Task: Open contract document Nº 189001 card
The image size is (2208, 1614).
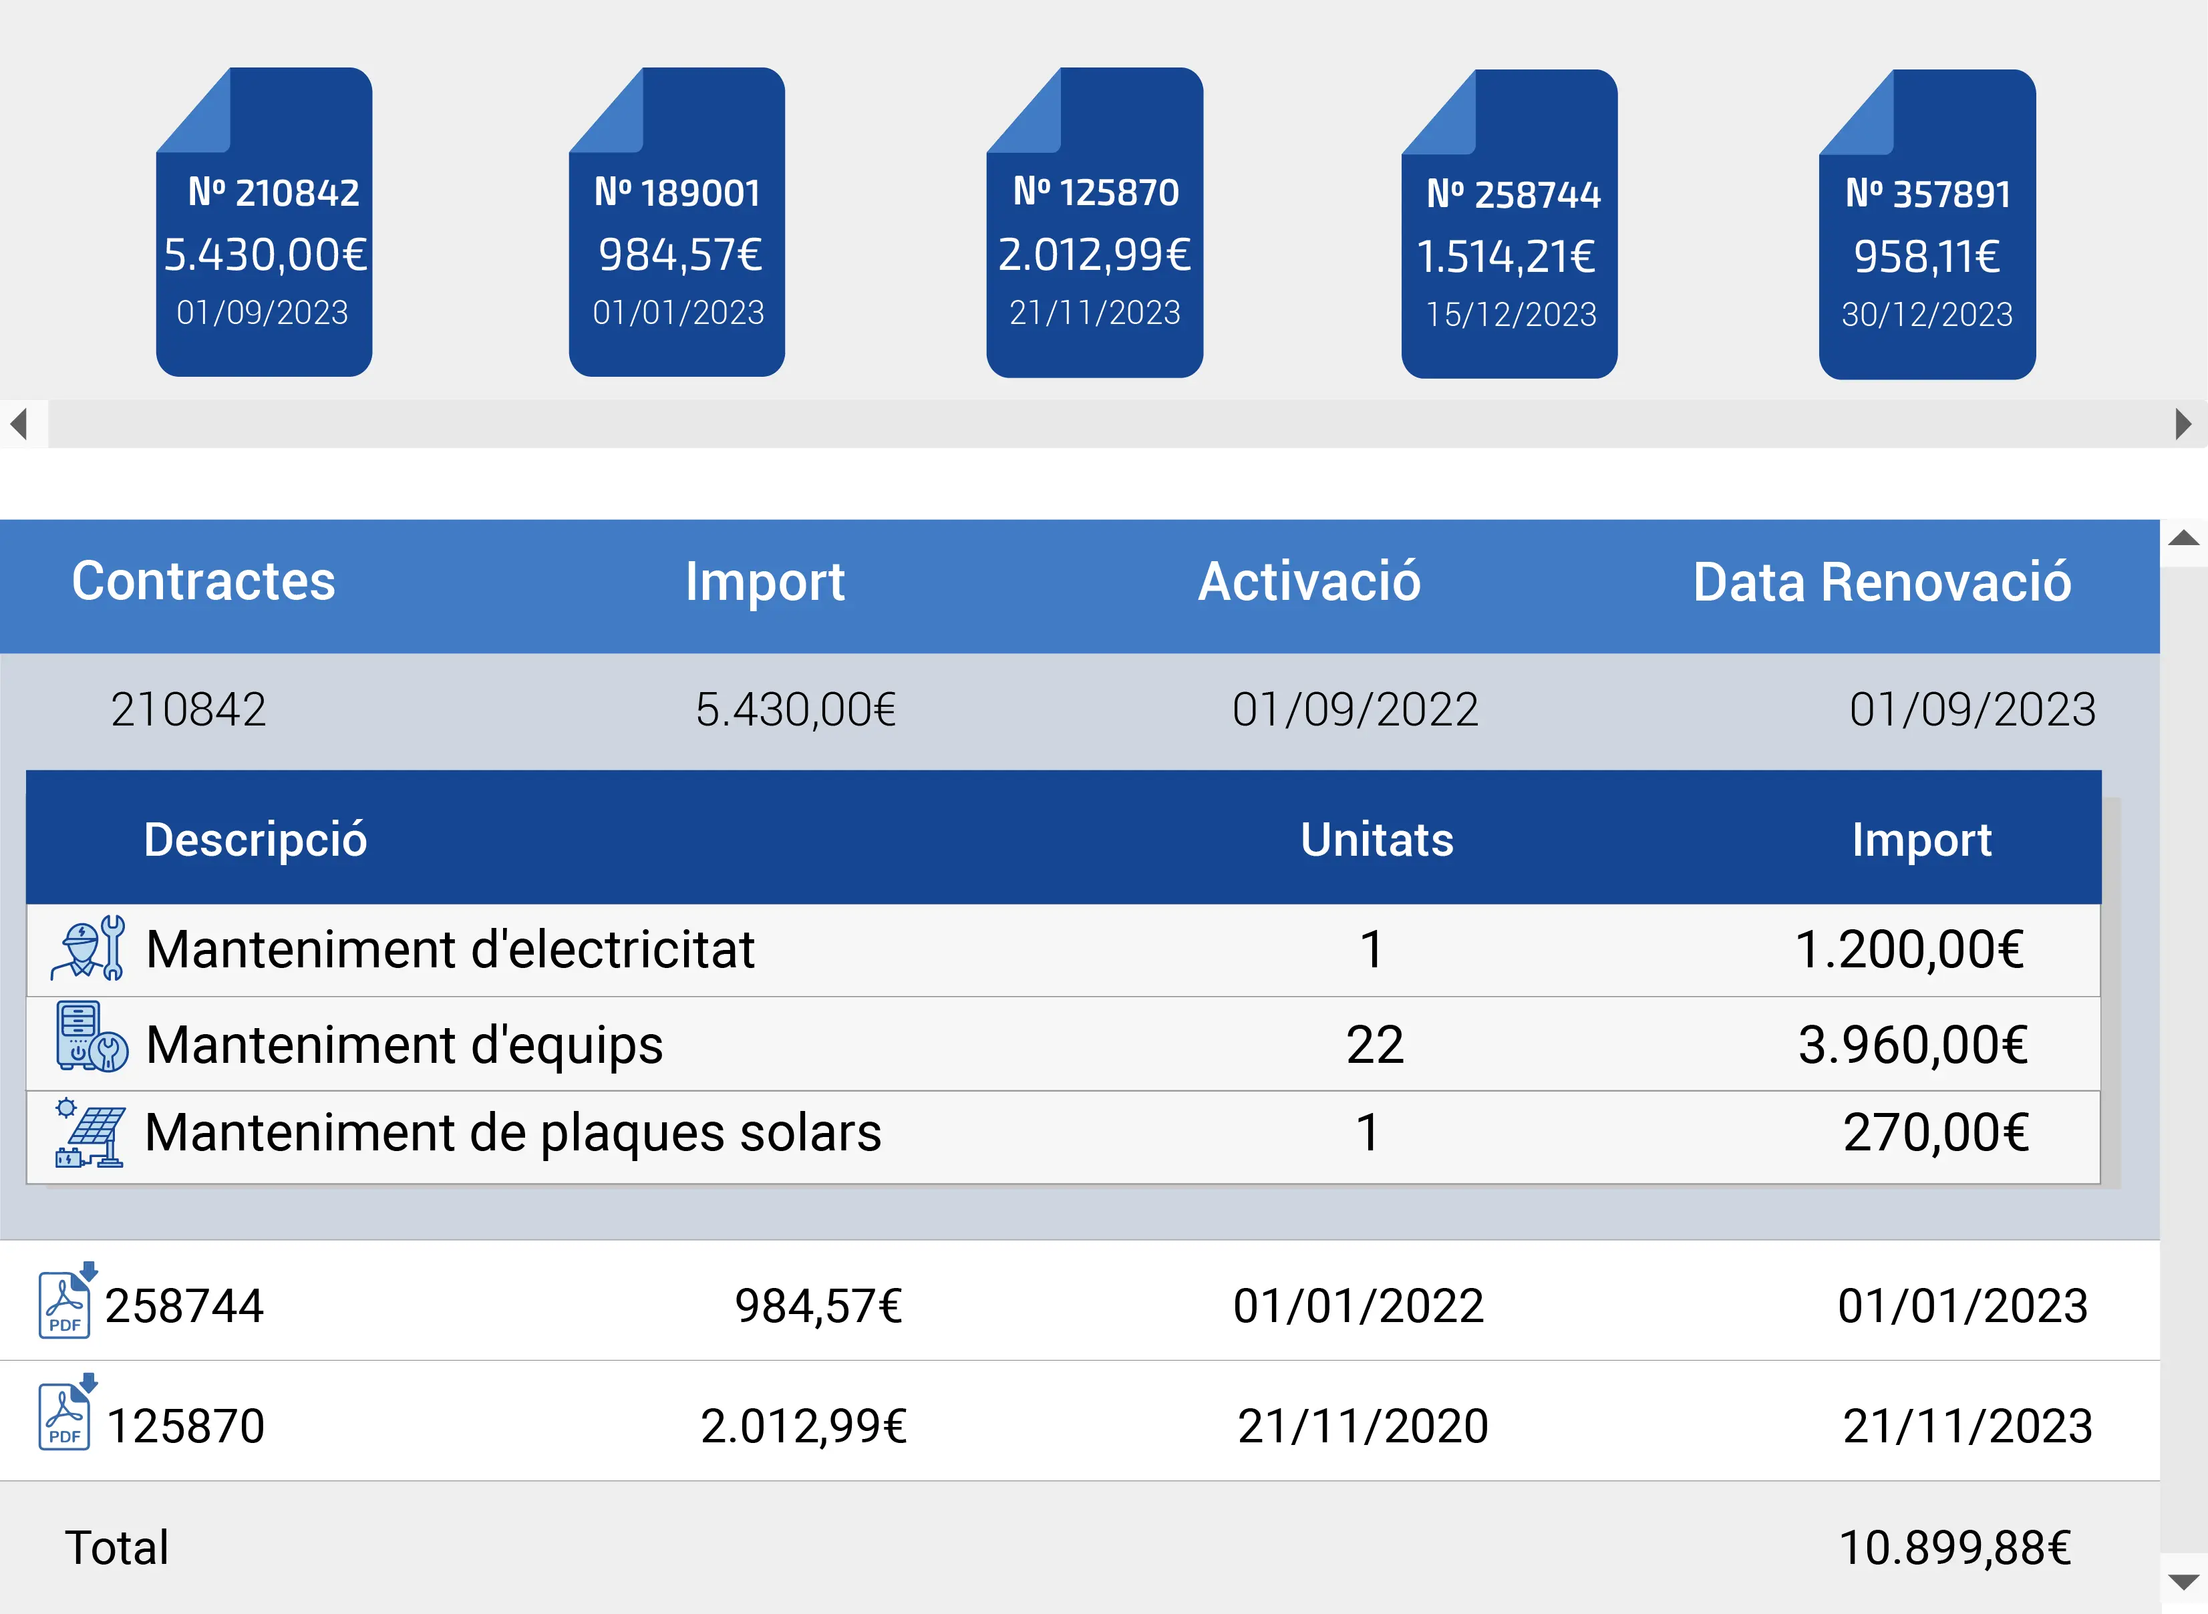Action: [x=677, y=222]
